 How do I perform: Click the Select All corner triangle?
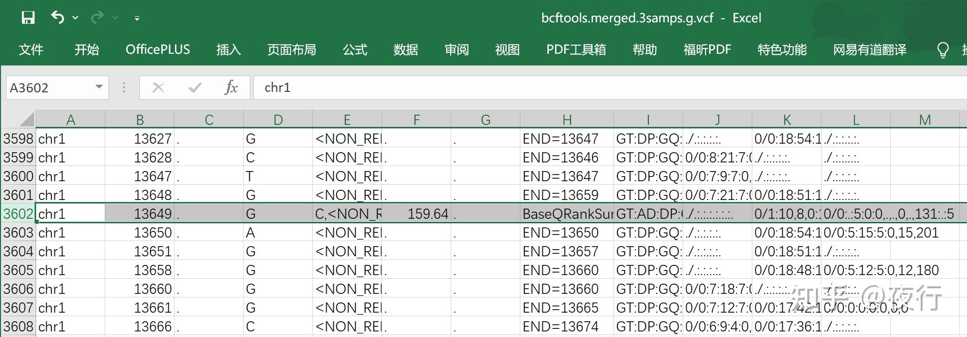click(26, 119)
